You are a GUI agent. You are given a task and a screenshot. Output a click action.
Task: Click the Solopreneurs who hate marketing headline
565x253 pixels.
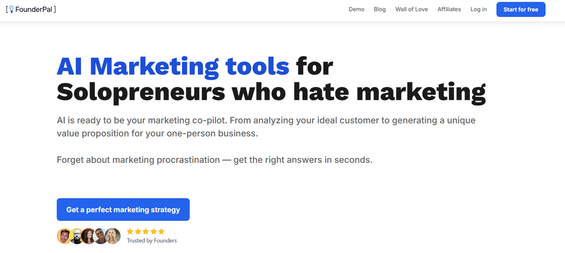(x=271, y=92)
